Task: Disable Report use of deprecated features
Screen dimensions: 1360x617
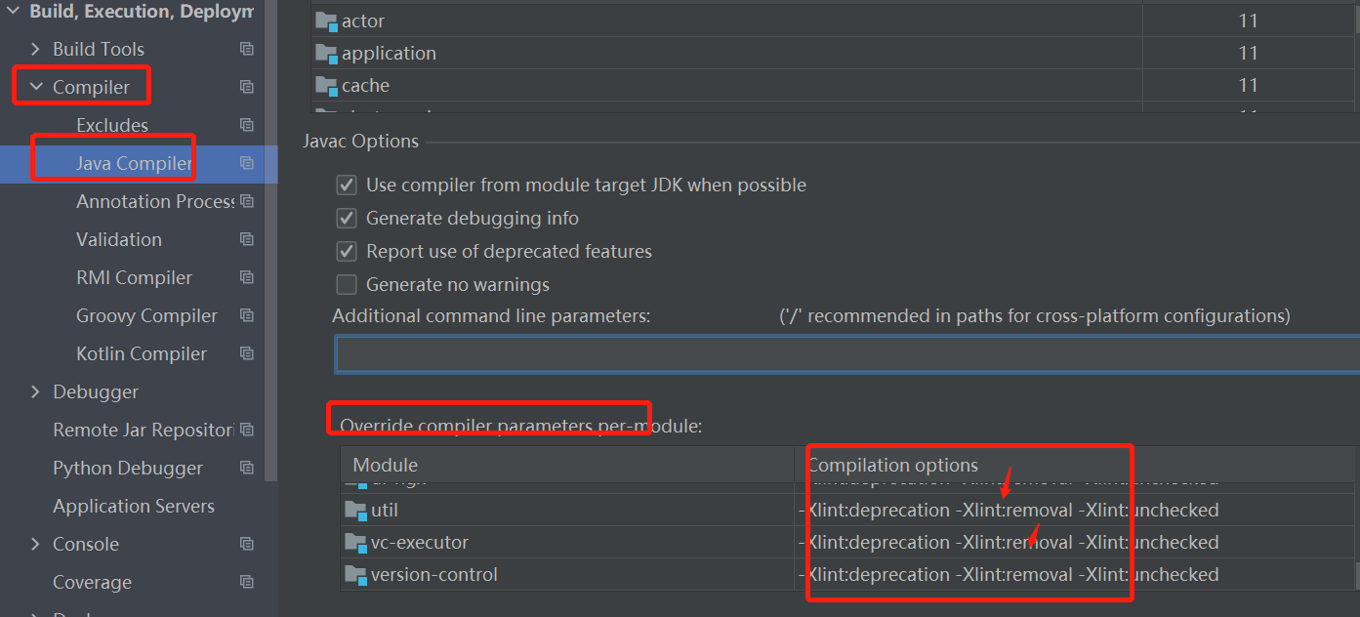Action: (x=346, y=252)
